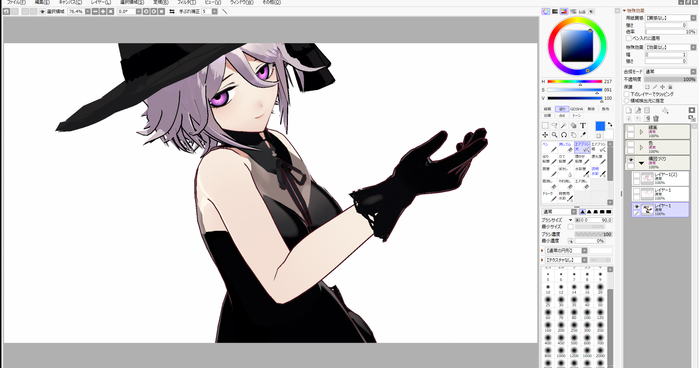Image resolution: width=699 pixels, height=368 pixels.
Task: Select the 消しゴム eraser brush
Action: [566, 147]
